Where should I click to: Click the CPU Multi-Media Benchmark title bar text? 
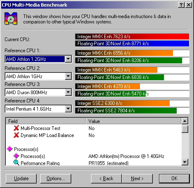coord(35,5)
